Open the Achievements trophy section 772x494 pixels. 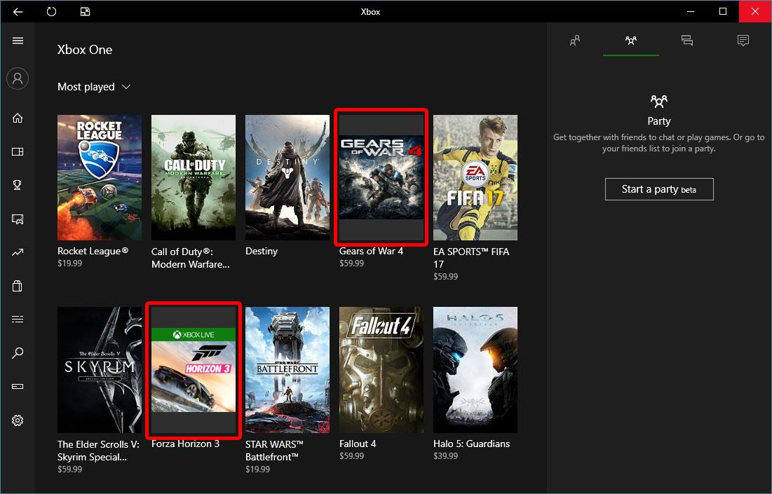(x=18, y=184)
